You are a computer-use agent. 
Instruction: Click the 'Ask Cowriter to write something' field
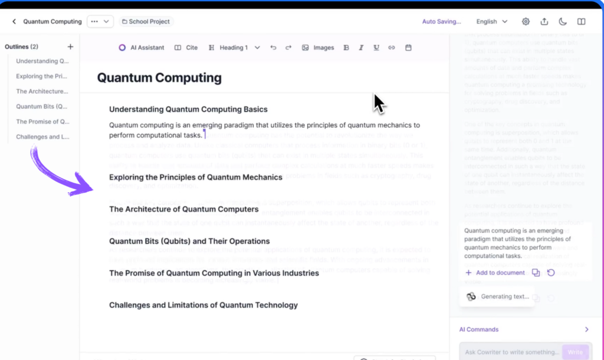511,352
